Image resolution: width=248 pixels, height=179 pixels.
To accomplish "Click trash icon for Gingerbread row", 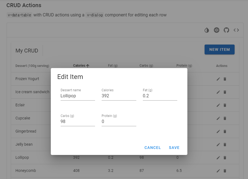I will [225, 131].
